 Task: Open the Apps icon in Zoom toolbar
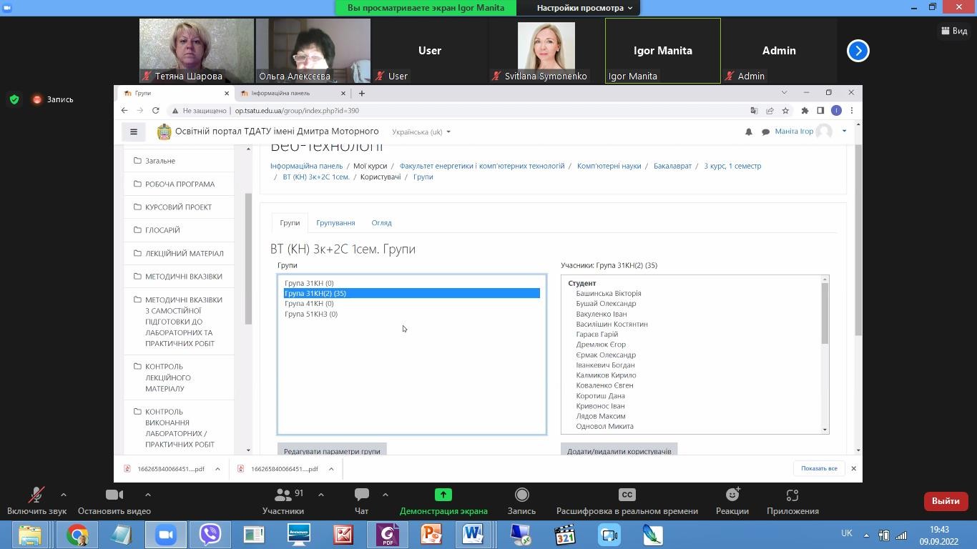coord(792,495)
